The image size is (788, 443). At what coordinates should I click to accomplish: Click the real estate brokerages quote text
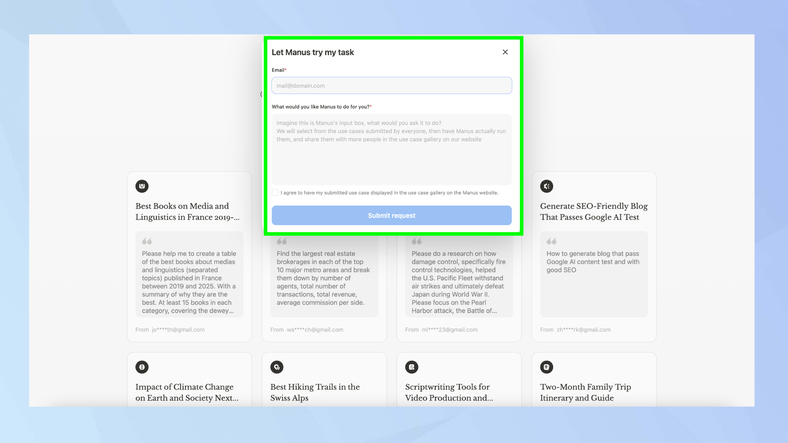[x=323, y=278]
